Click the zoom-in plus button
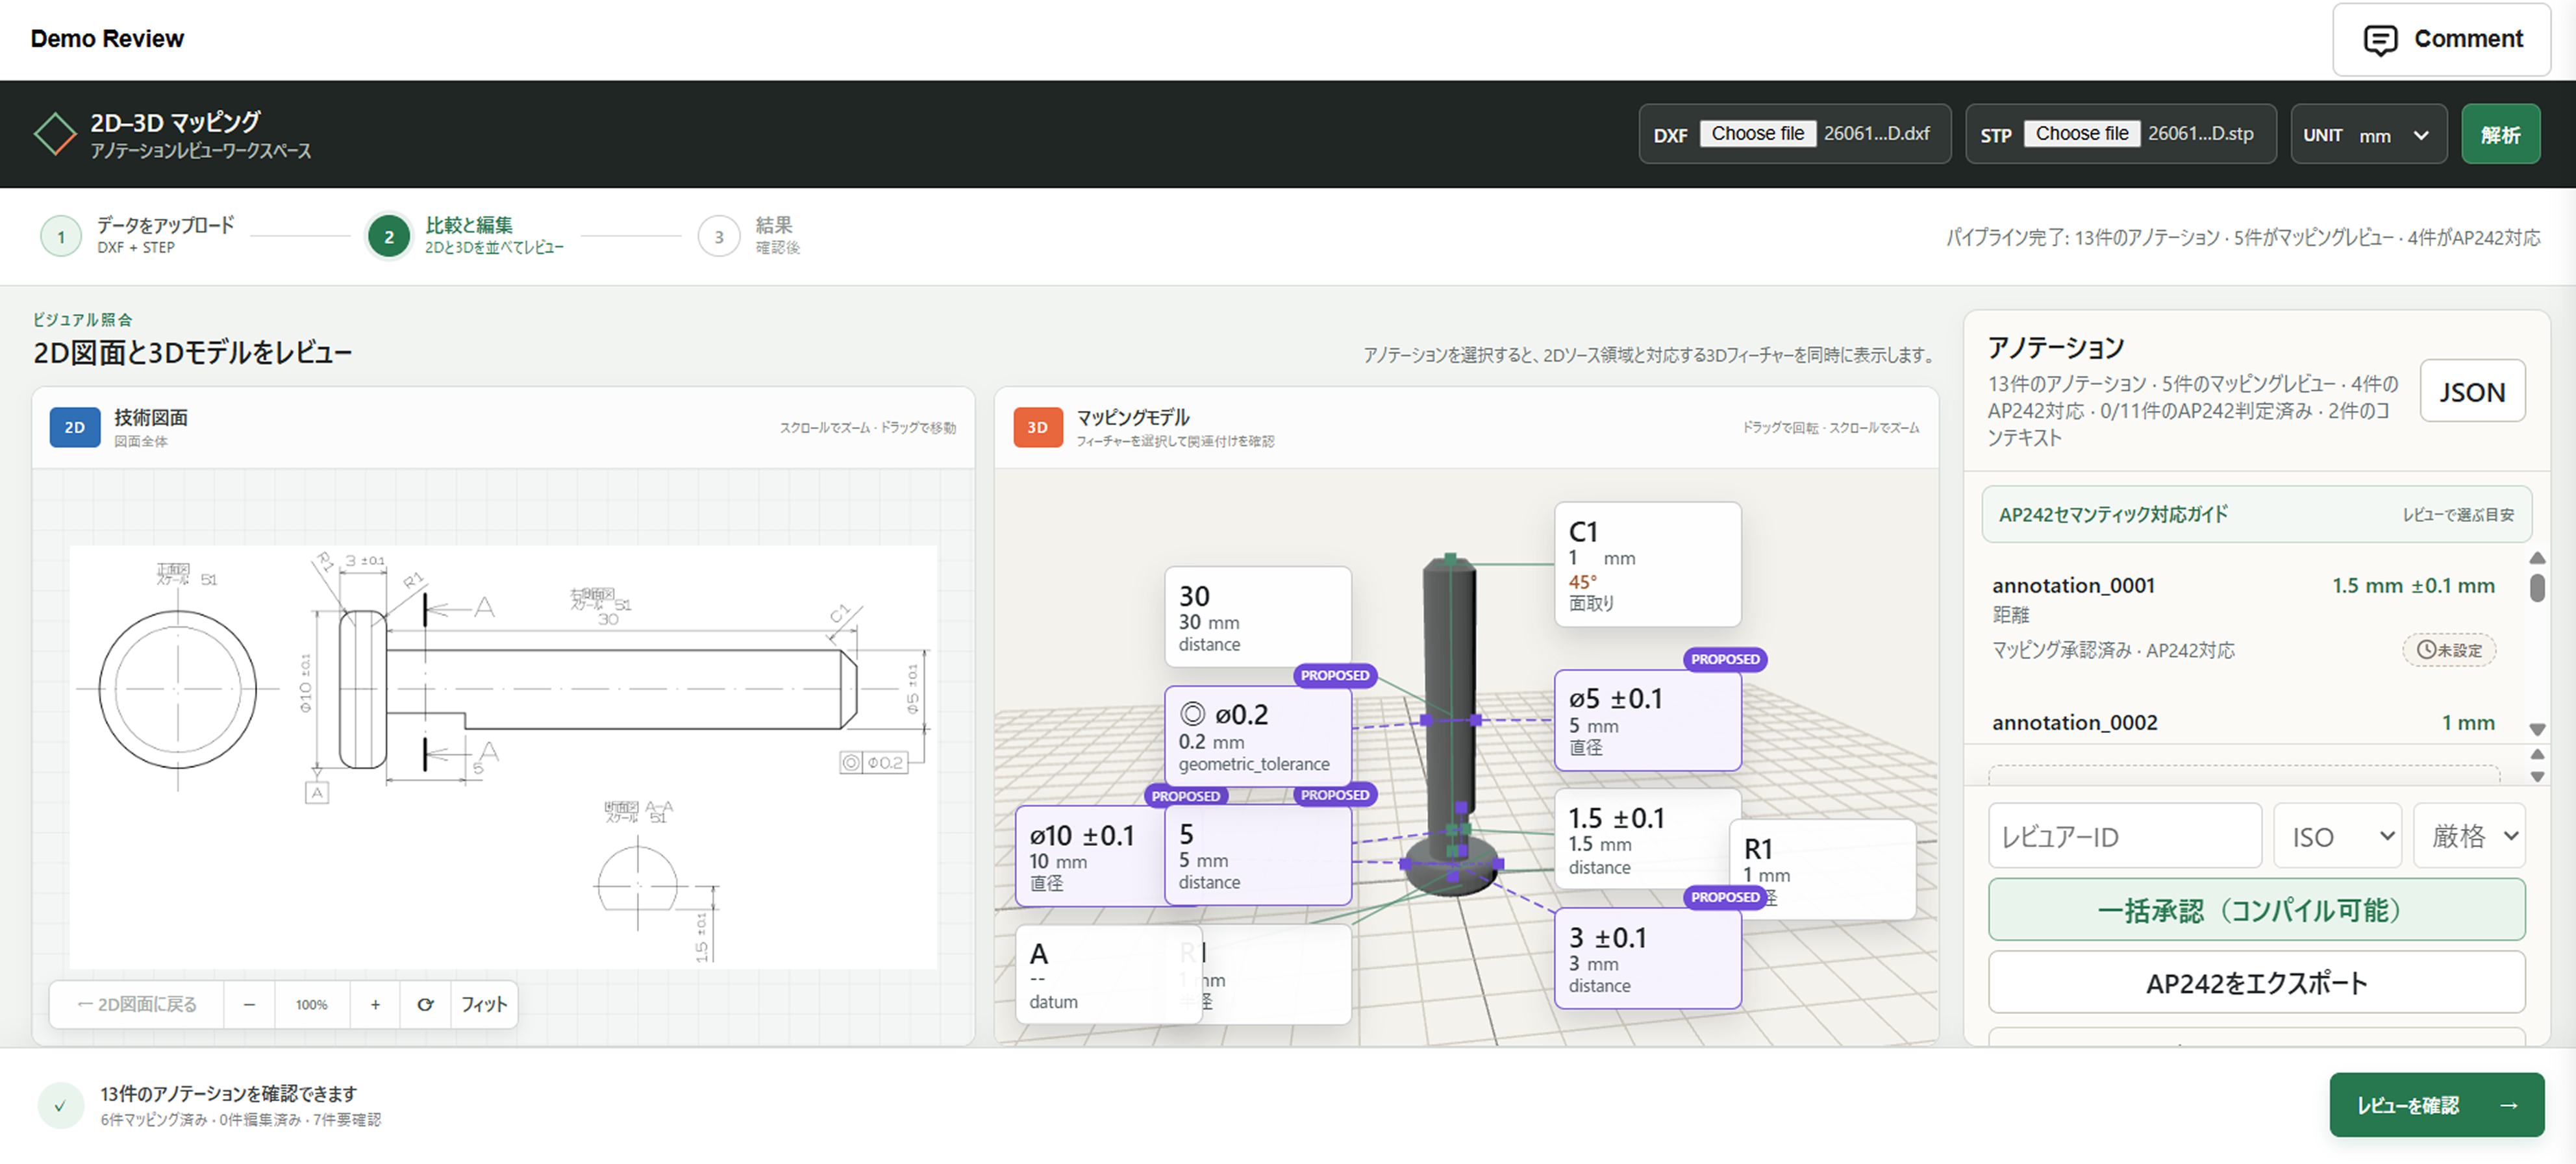Image resolution: width=2576 pixels, height=1164 pixels. point(375,1004)
